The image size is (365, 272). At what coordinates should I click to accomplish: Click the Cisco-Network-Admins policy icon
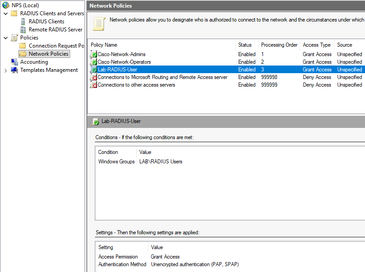tap(93, 54)
